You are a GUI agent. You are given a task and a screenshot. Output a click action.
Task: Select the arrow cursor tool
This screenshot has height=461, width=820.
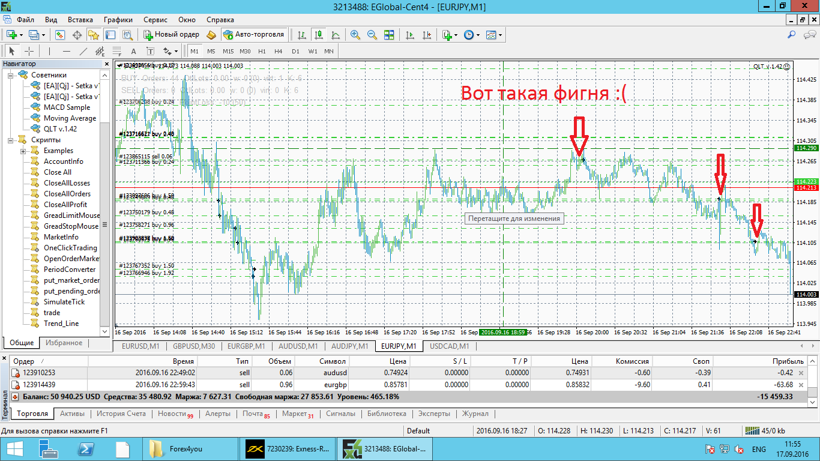pyautogui.click(x=12, y=51)
